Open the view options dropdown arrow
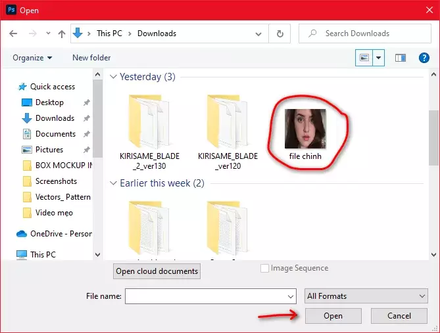440x333 pixels. (379, 58)
